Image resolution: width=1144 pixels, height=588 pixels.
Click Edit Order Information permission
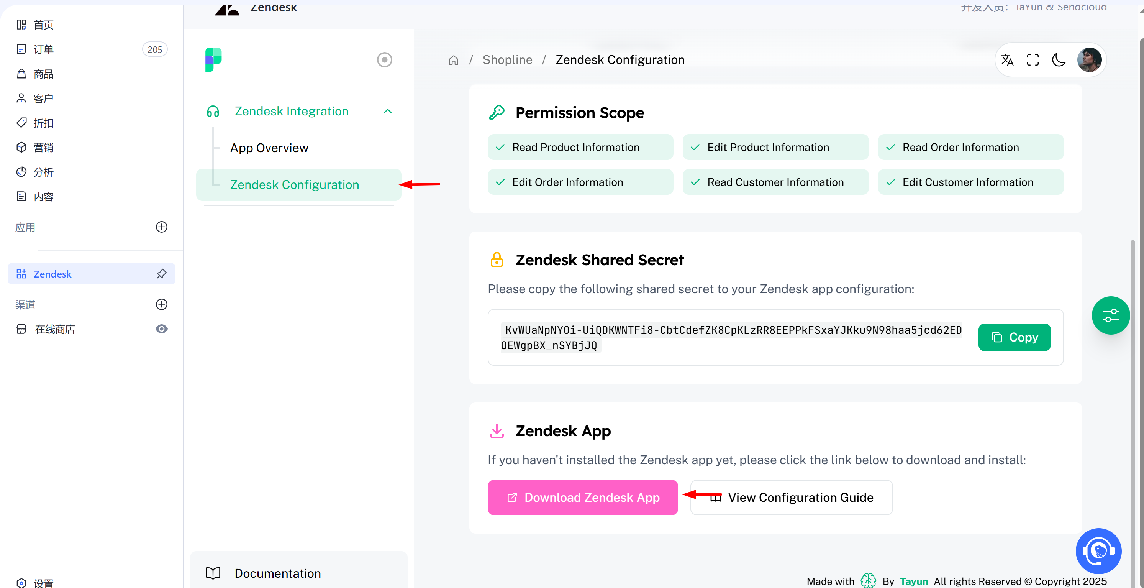pos(580,182)
